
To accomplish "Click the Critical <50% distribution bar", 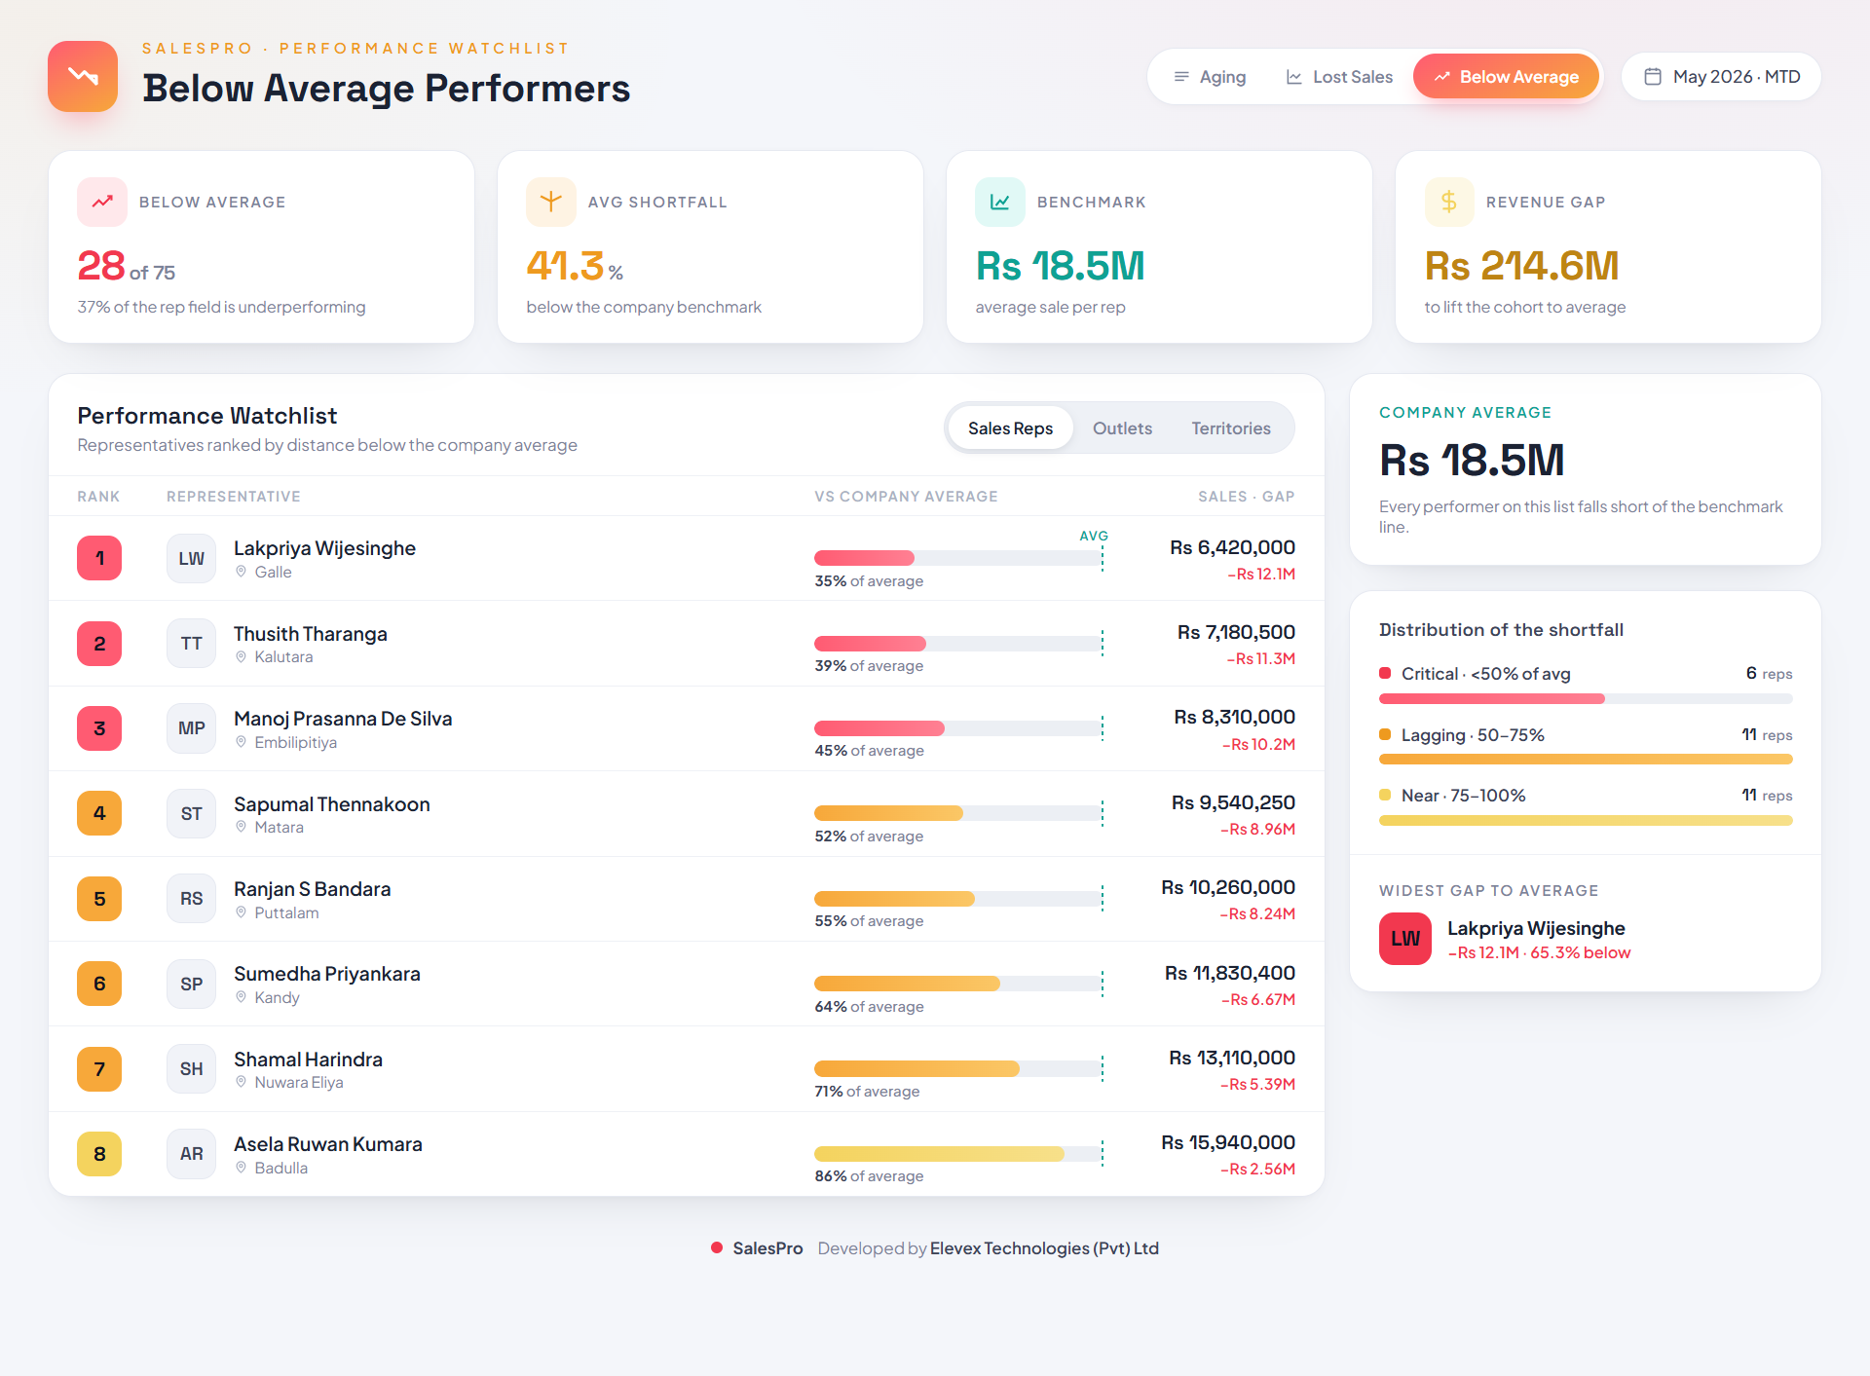I will (1586, 698).
